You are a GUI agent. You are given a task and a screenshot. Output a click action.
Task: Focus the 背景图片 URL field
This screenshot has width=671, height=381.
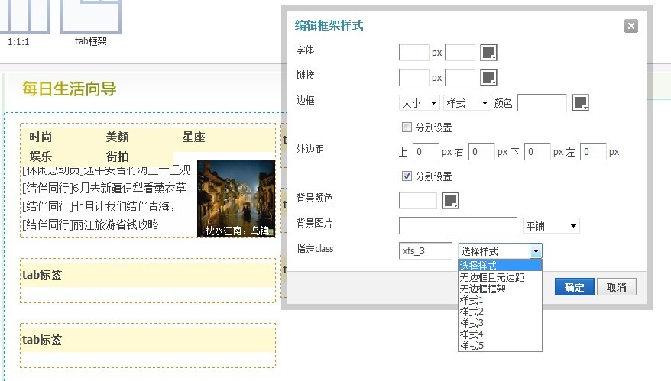[458, 225]
